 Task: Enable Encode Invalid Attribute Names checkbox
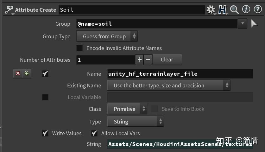[x=79, y=48]
